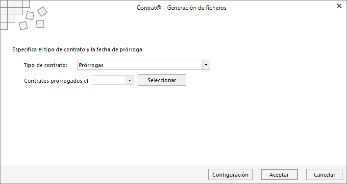347x184 pixels.
Task: Dismiss using the Cancelar button
Action: point(324,175)
